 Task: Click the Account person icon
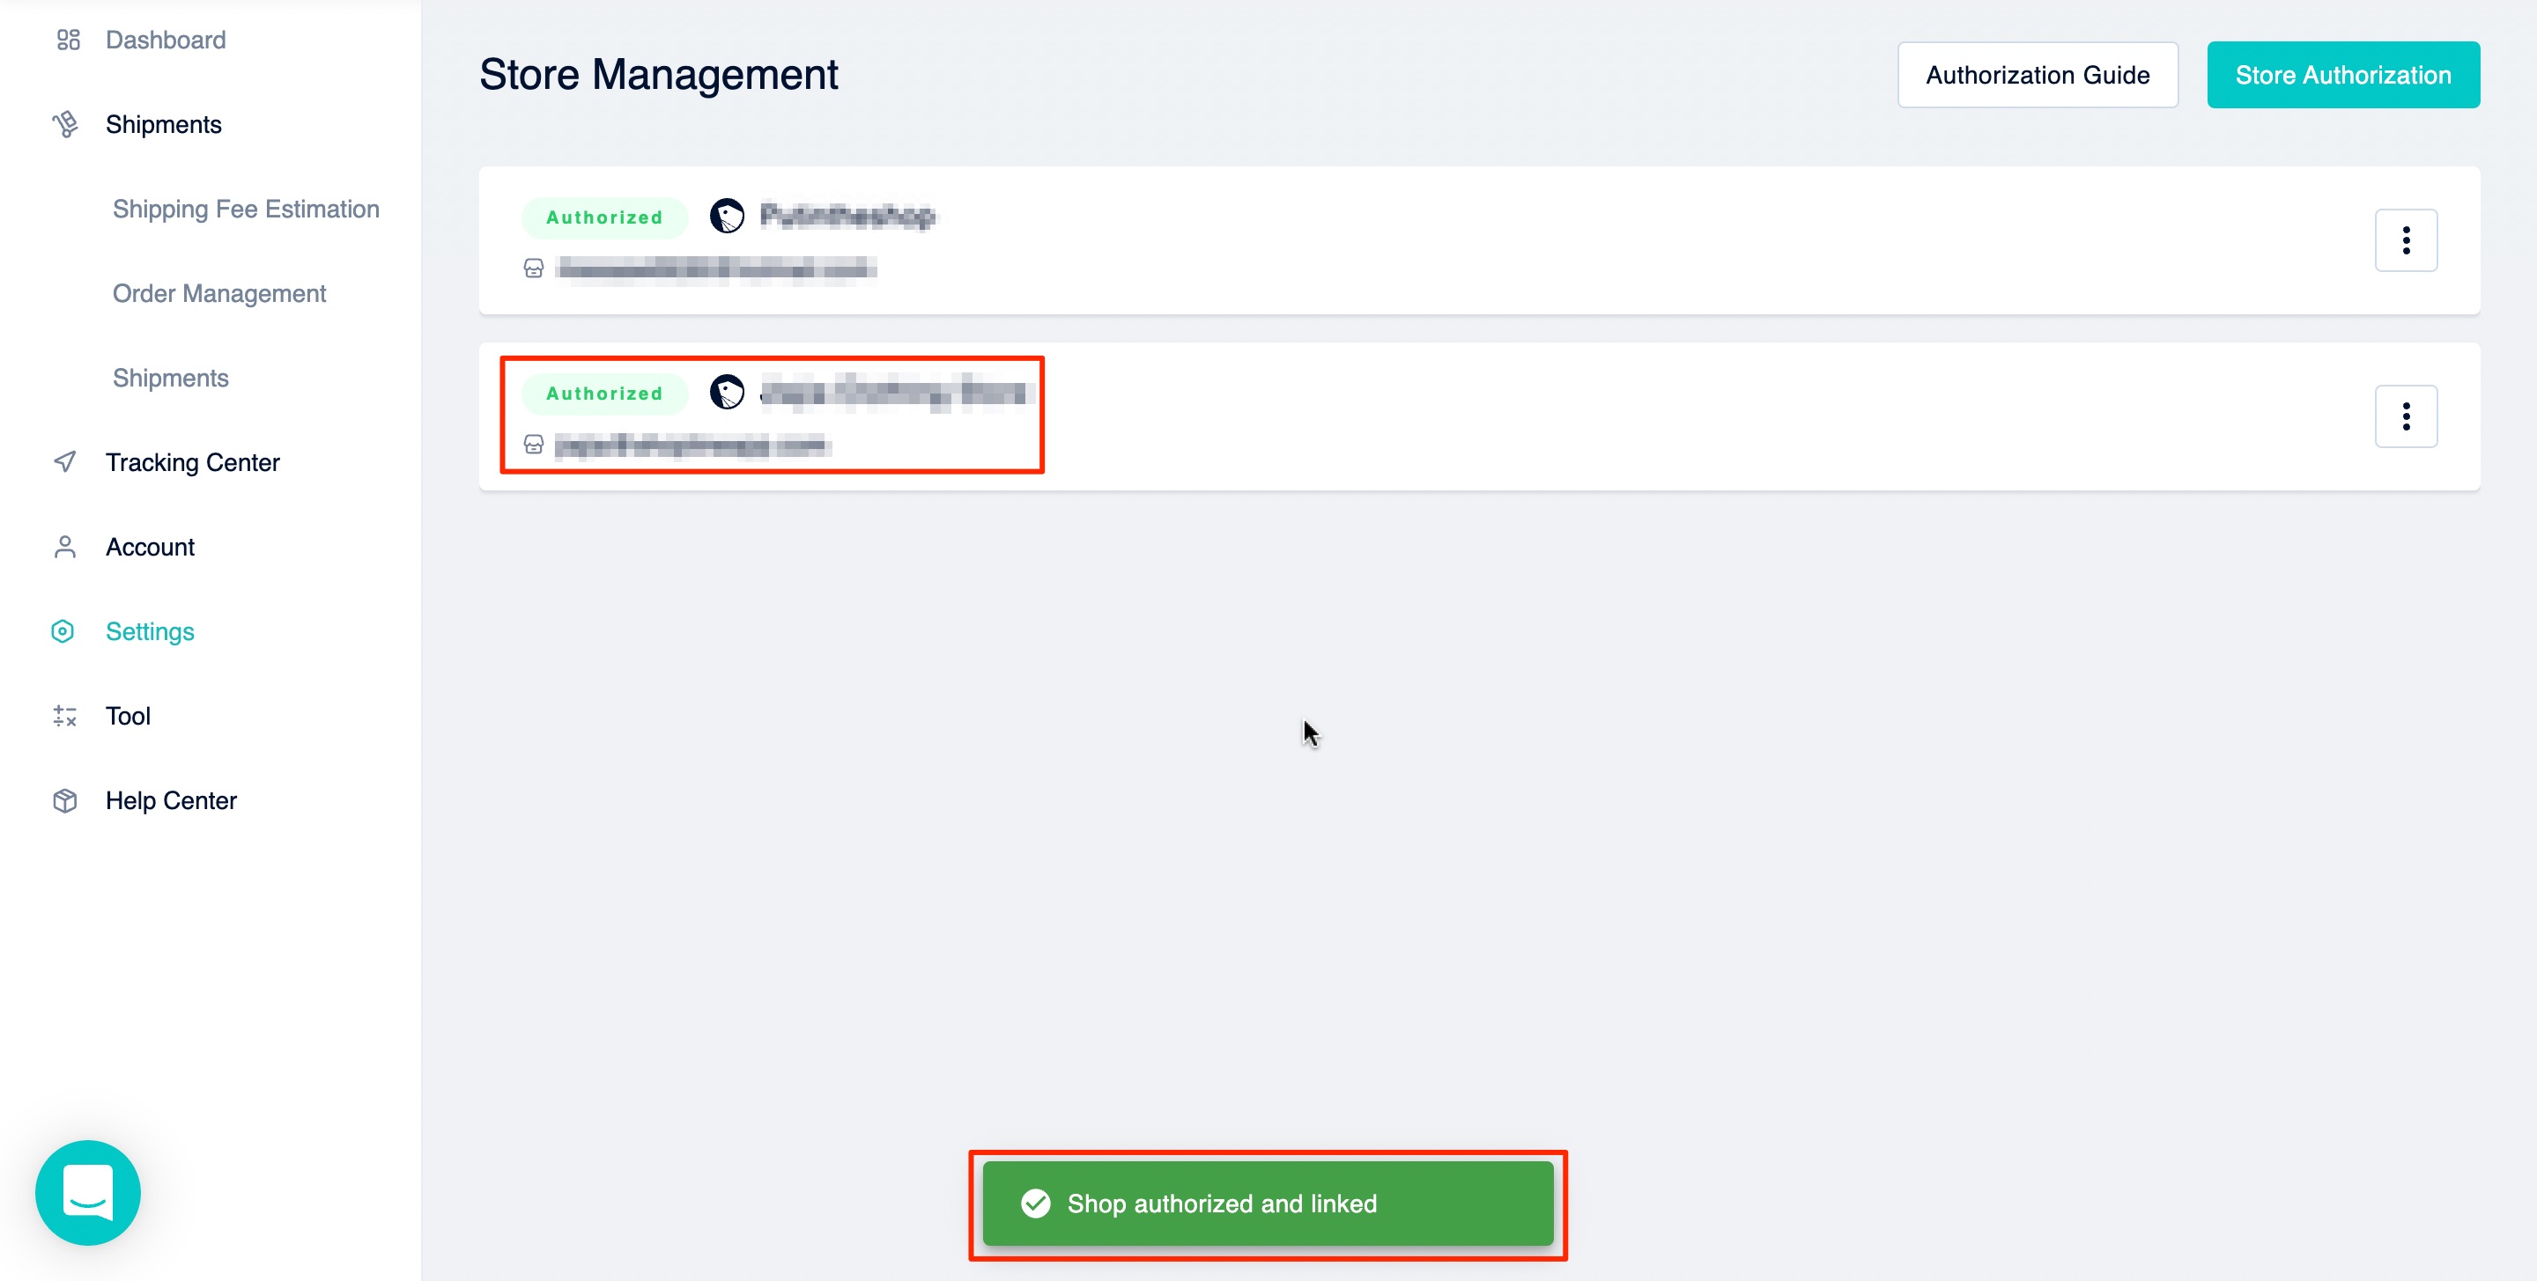(x=65, y=547)
